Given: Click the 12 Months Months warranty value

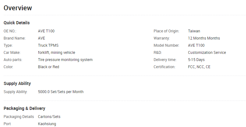Looking at the screenshot, I should click(204, 38).
